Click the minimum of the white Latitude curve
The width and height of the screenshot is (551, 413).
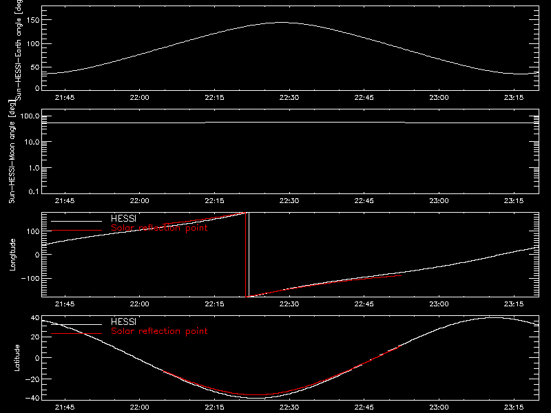click(258, 398)
